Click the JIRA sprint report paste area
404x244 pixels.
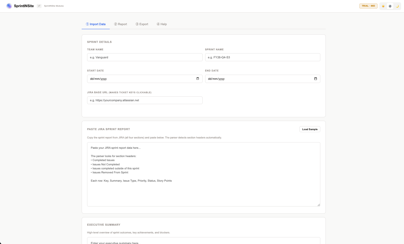(x=204, y=174)
